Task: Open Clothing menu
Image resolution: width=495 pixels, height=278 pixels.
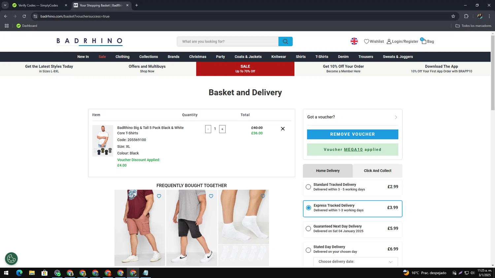Action: click(x=122, y=57)
